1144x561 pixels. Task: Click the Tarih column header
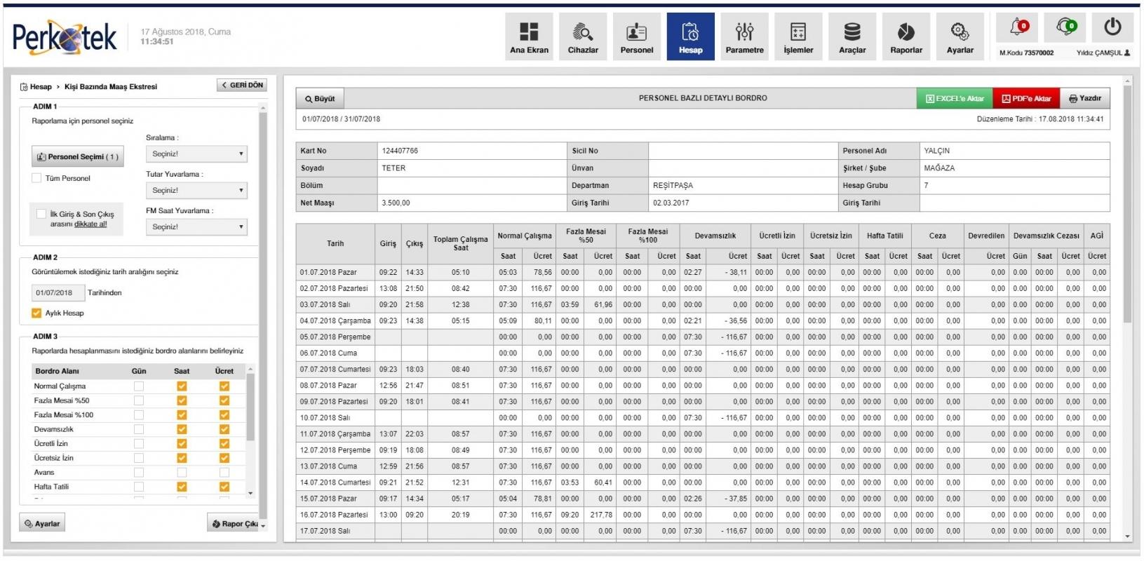point(335,243)
